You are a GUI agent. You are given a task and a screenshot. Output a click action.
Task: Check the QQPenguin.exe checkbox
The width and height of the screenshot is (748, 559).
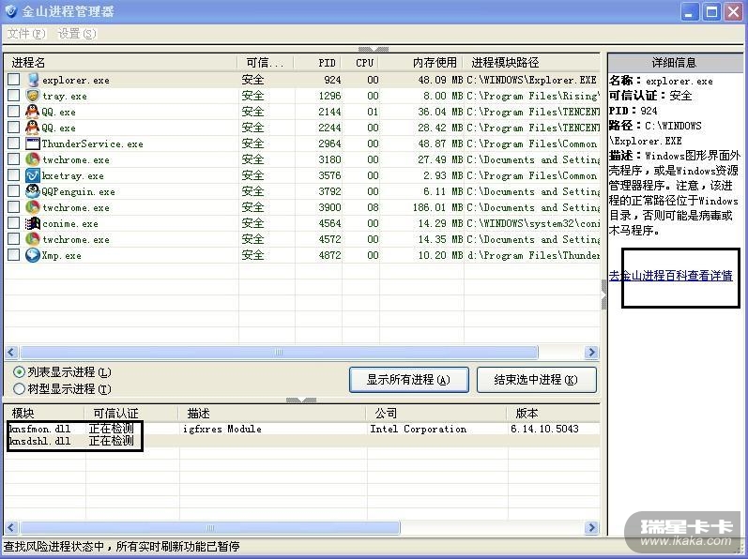(x=14, y=191)
